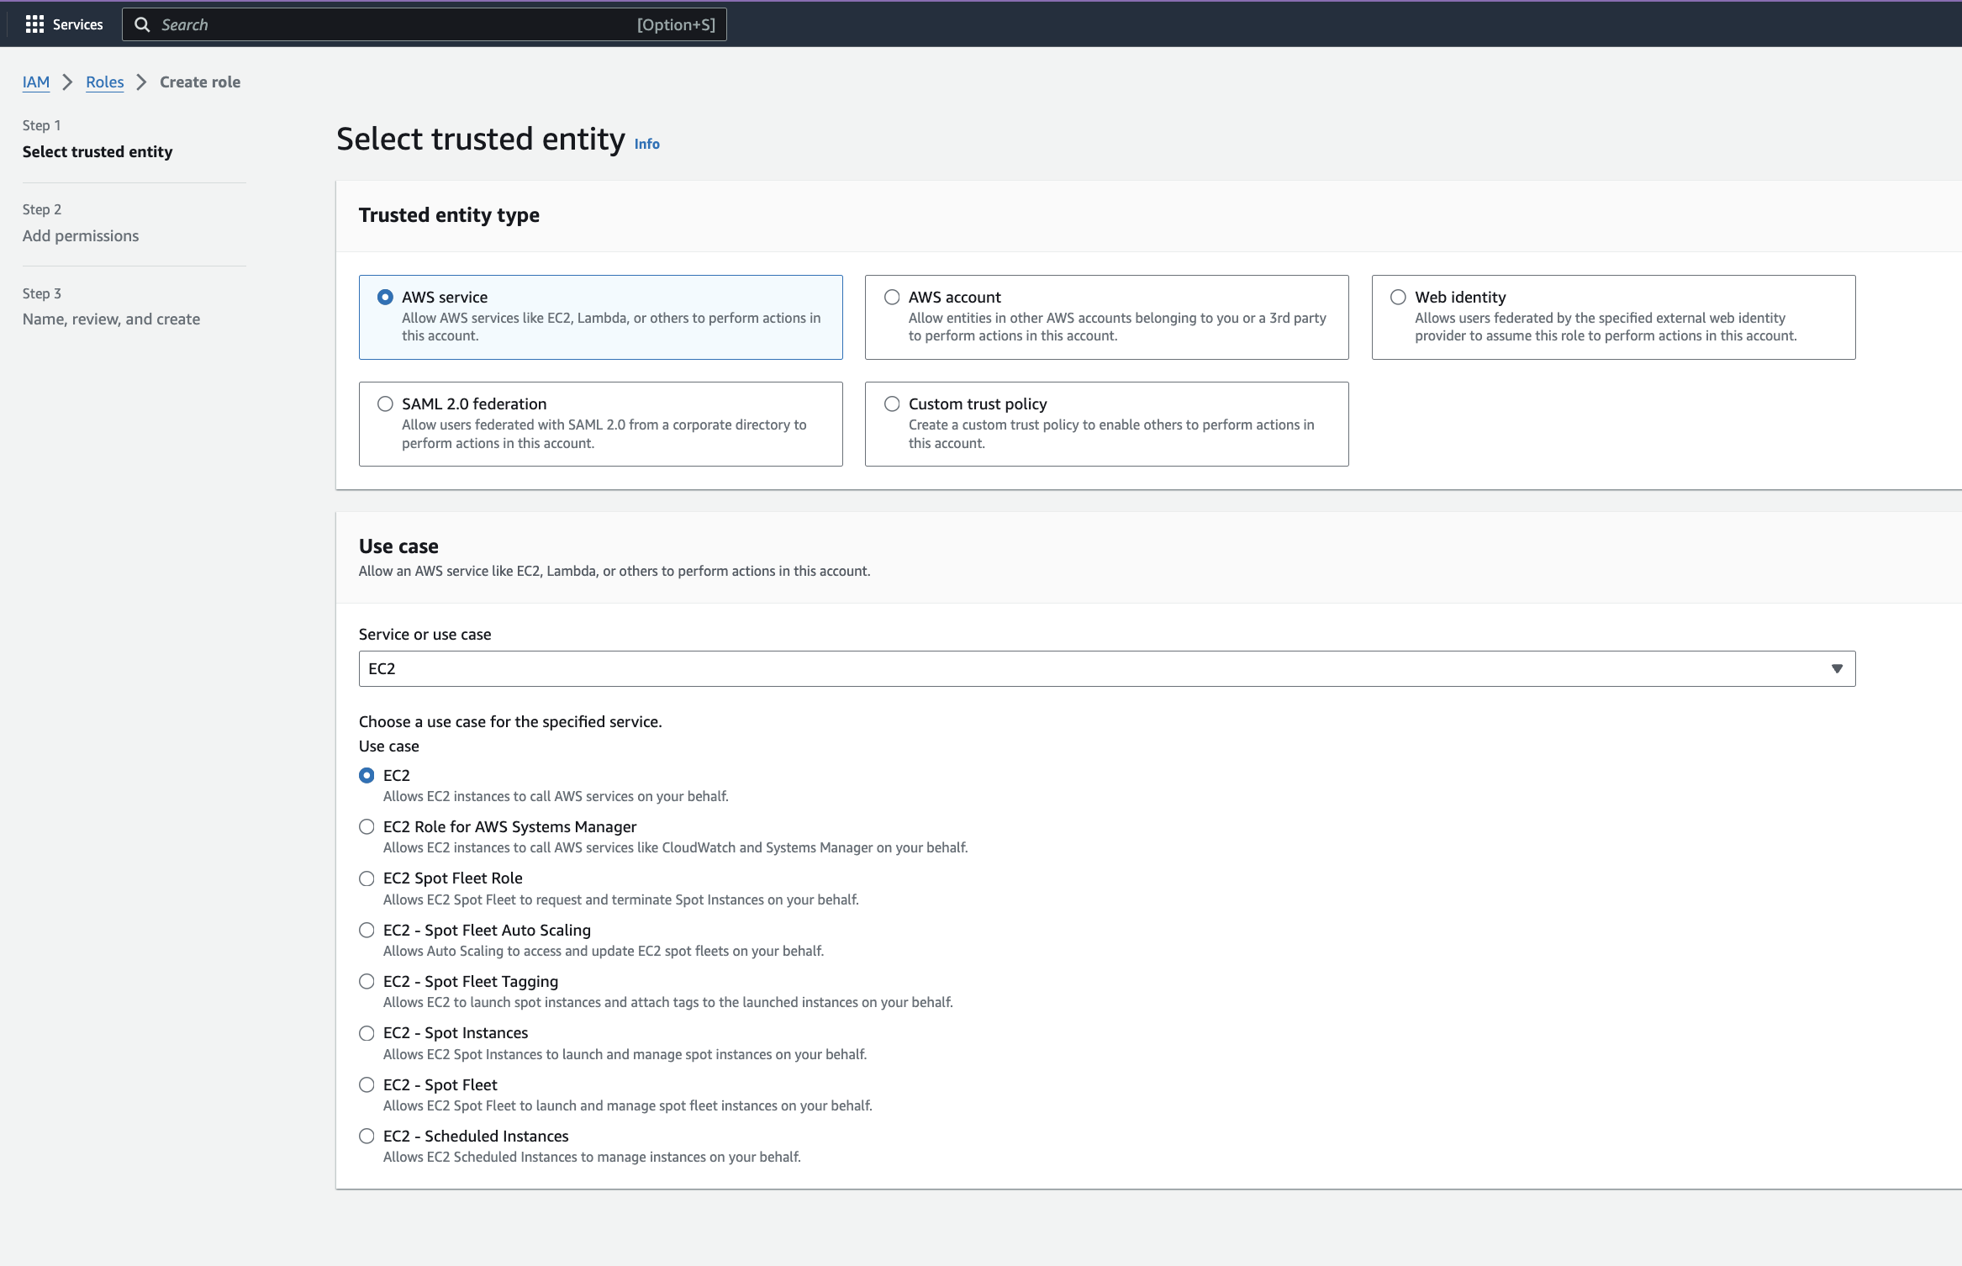
Task: Select Web identity trusted entity option
Action: (1398, 297)
